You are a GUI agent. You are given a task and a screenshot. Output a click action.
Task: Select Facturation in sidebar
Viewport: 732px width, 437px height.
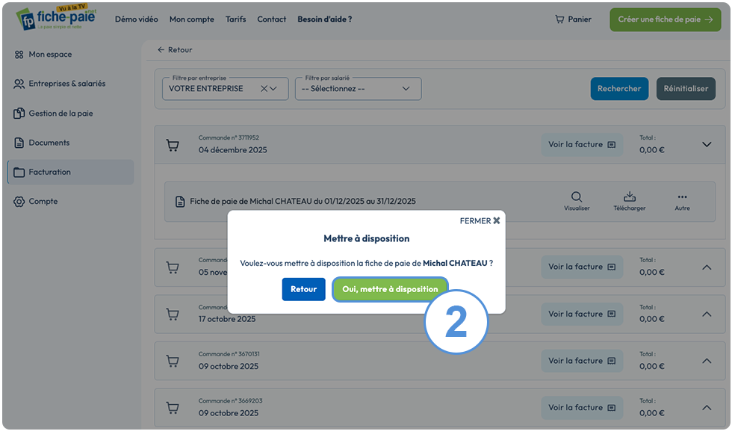pyautogui.click(x=70, y=173)
